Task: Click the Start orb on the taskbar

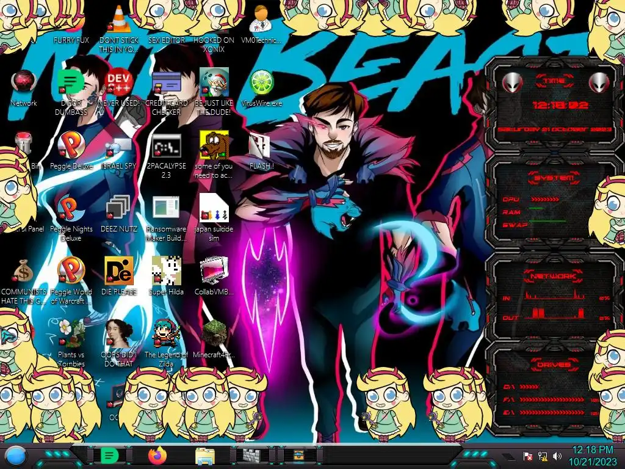Action: 16,456
